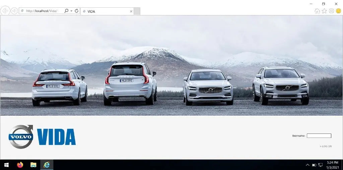This screenshot has width=343, height=170.
Task: Open the browser Home page icon
Action: (x=317, y=11)
